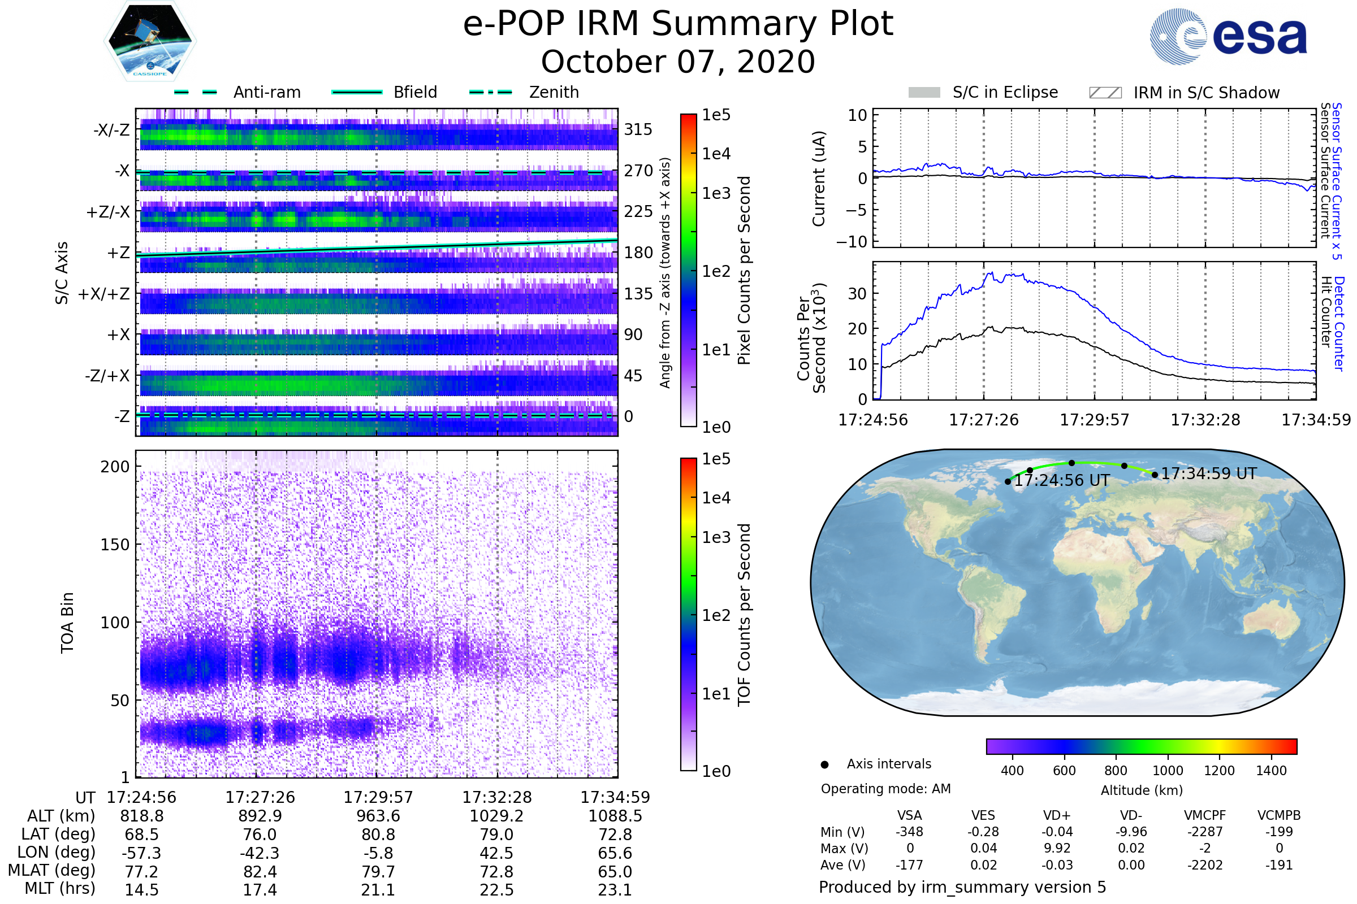Click the MLT (hrs) row label

click(59, 888)
